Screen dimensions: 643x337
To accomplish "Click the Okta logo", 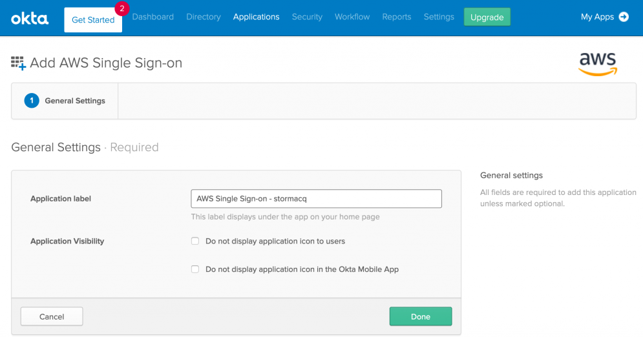I will click(30, 19).
